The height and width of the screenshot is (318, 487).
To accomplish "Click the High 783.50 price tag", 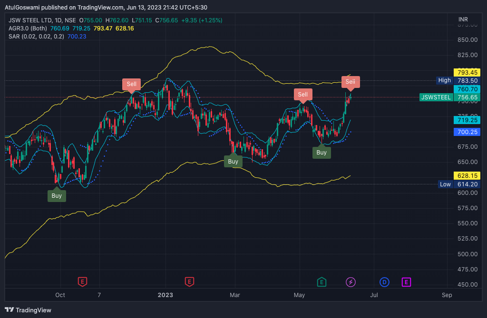I will (458, 80).
